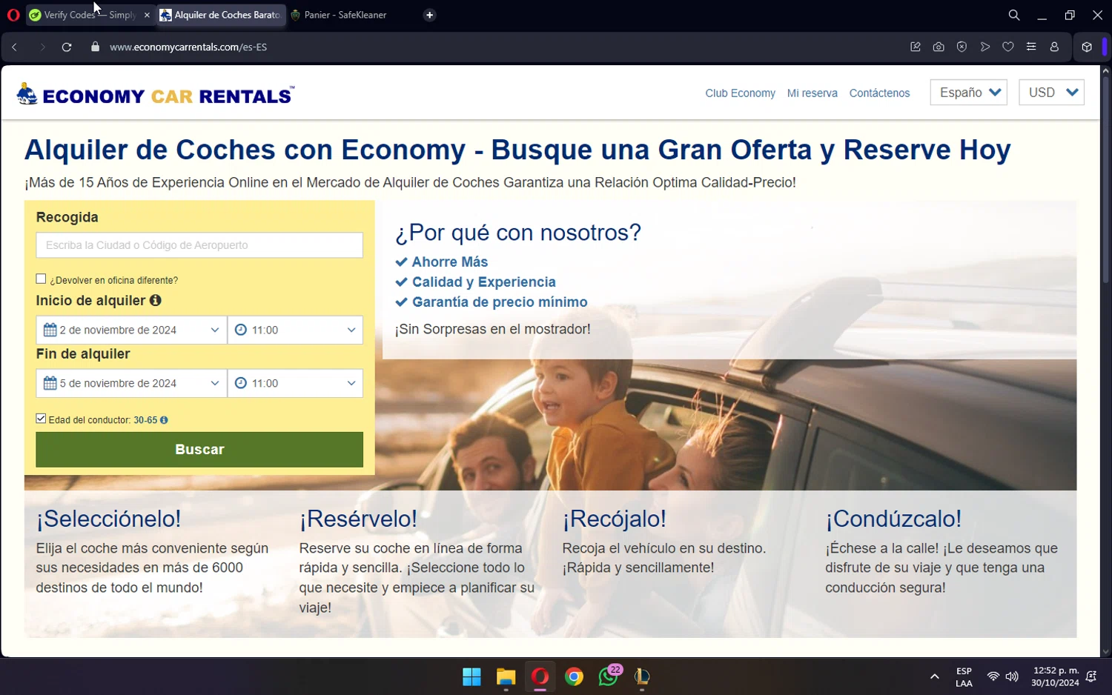Reload the page with the refresh icon
Screen dimensions: 1112x695
click(67, 47)
